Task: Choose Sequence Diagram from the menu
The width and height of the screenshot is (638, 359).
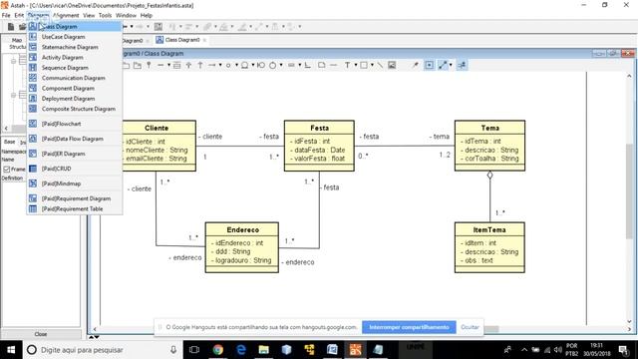Action: tap(75, 68)
